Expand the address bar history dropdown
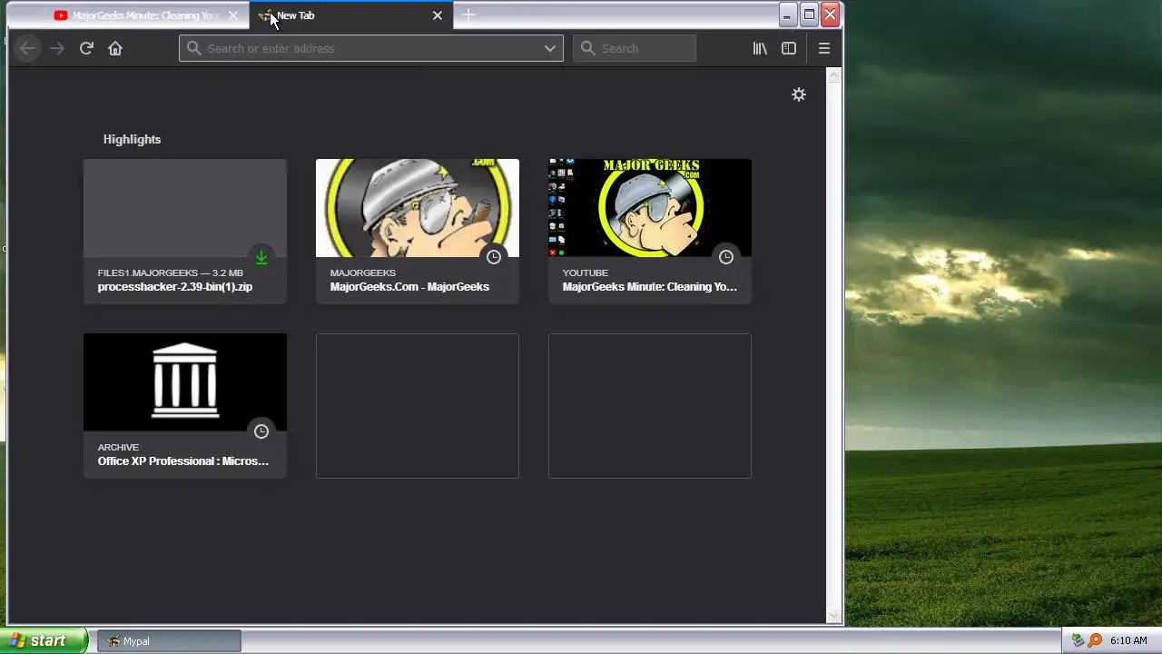The height and width of the screenshot is (654, 1162). (550, 48)
